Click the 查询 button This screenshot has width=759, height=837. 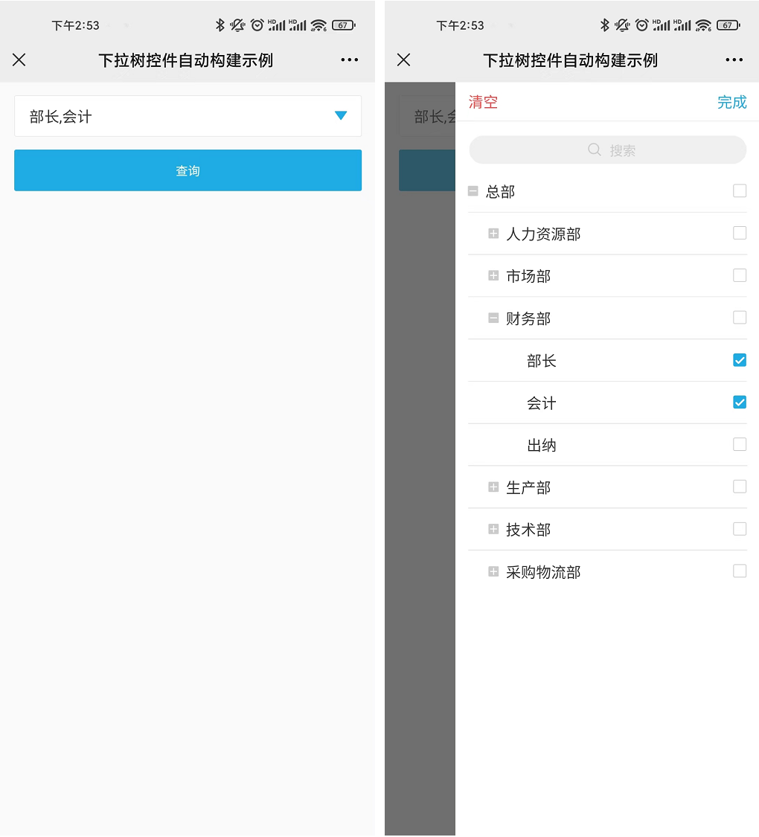(x=188, y=170)
